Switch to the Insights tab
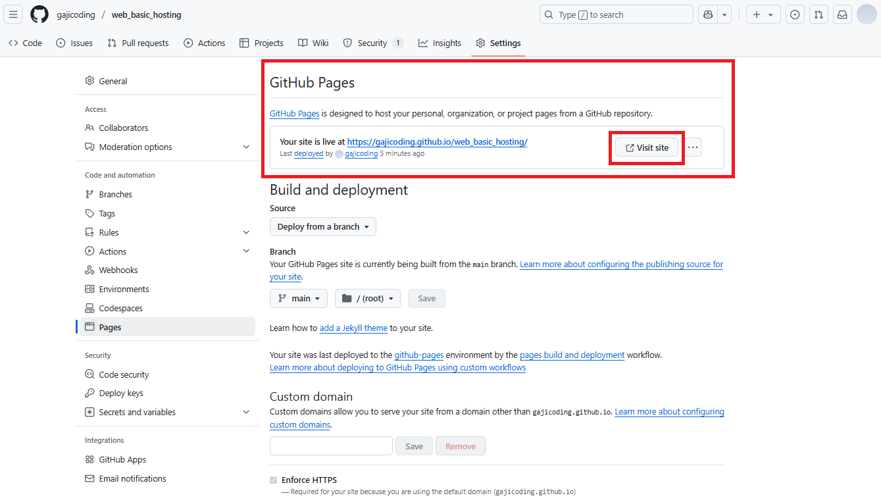881x504 pixels. 440,43
